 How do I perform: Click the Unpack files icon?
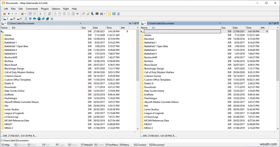60,14
